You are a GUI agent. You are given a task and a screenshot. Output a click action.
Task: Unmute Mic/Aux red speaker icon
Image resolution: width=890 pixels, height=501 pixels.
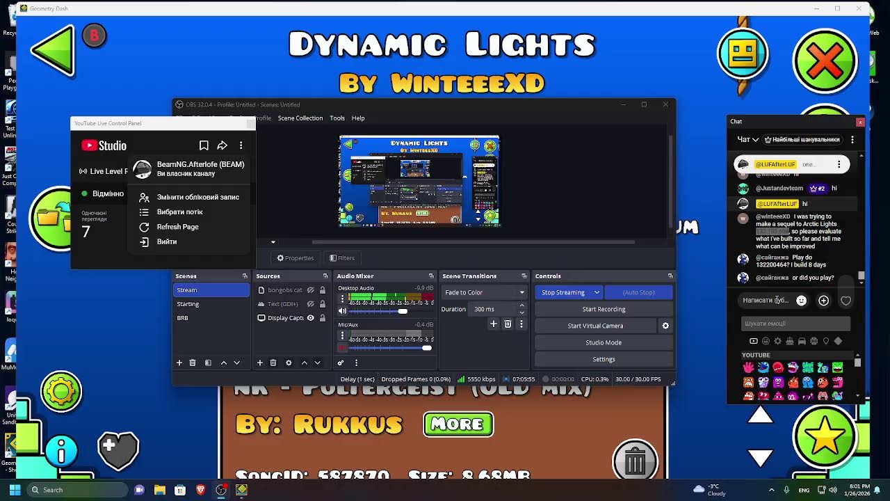coord(342,348)
